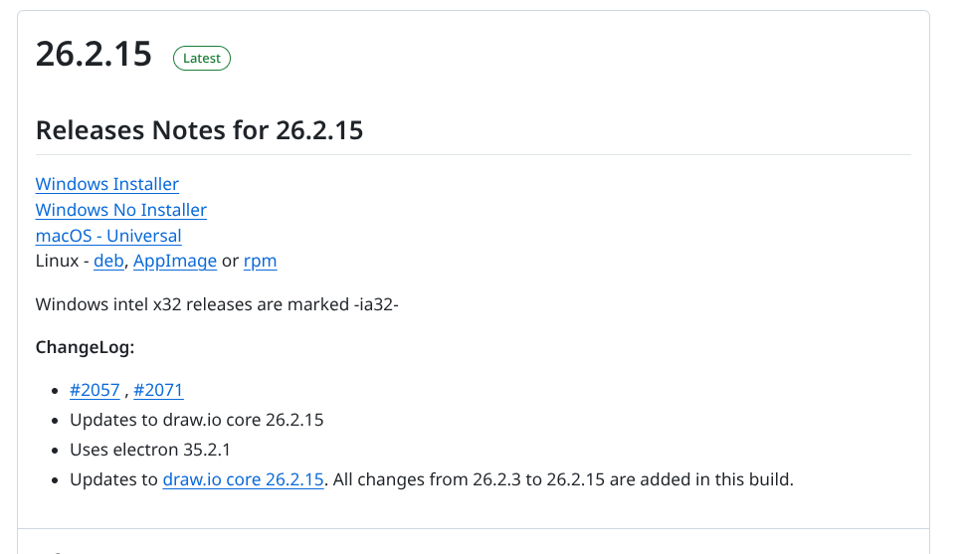Click the 26.2.15 release title
This screenshot has width=965, height=554.
pyautogui.click(x=94, y=54)
